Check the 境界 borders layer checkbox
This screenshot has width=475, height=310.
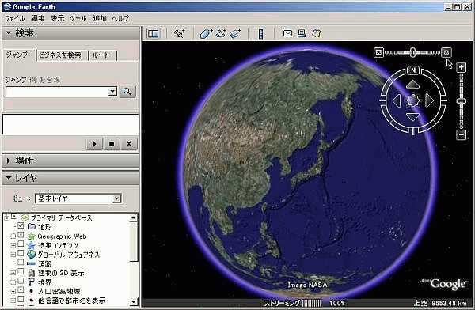[21, 281]
